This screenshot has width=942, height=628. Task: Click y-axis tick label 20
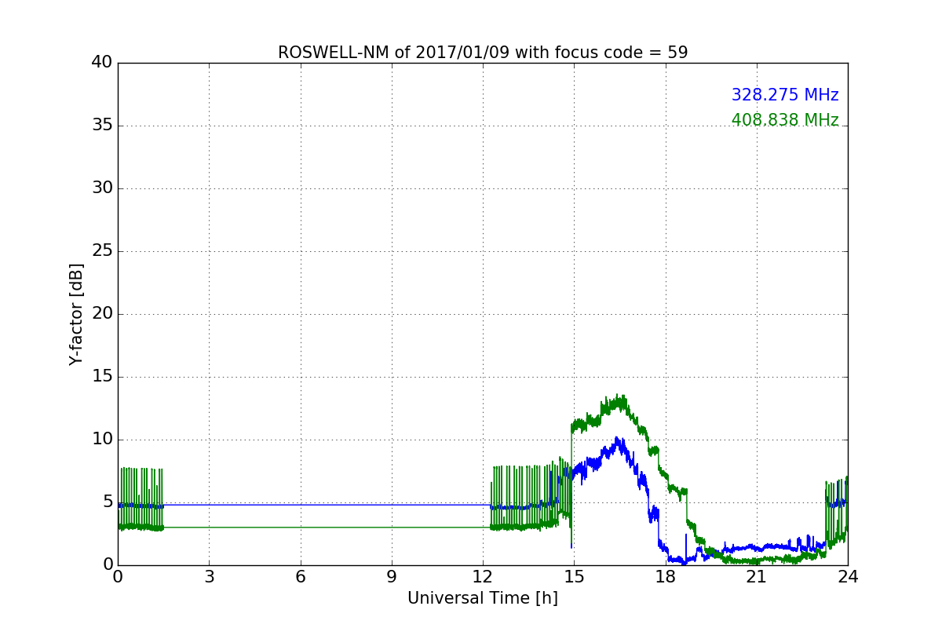[x=102, y=314]
